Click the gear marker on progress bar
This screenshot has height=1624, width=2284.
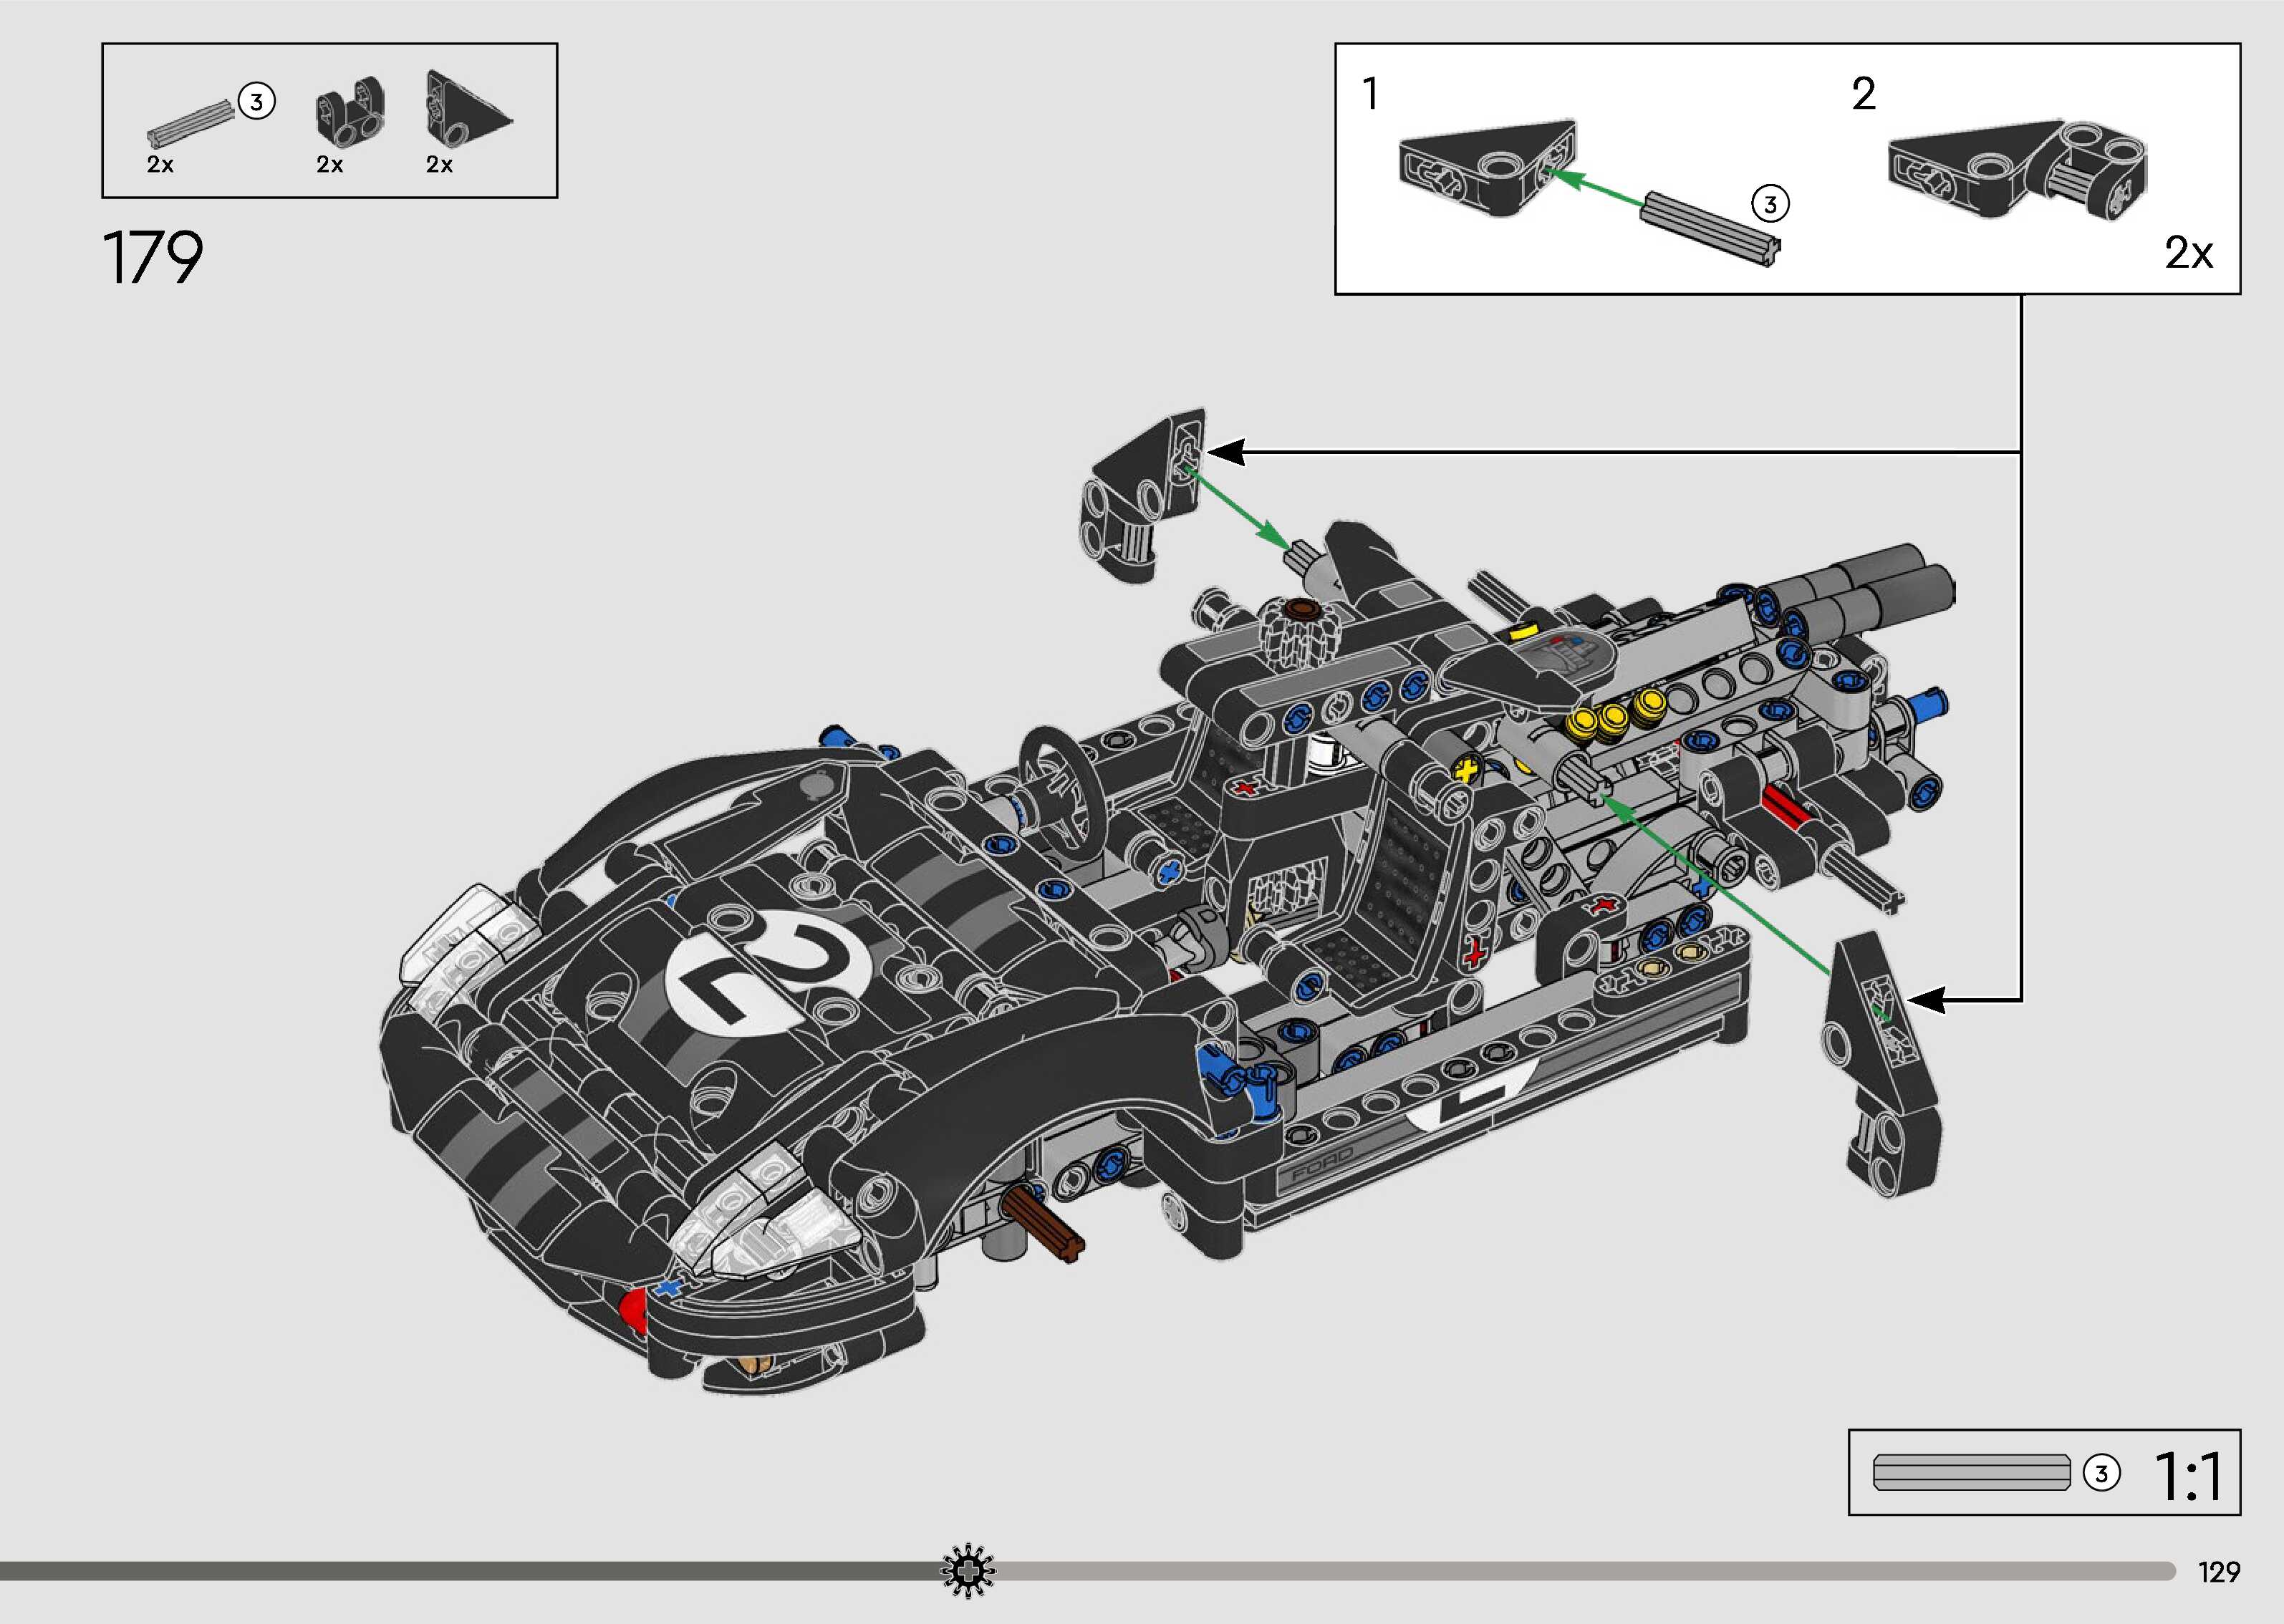tap(967, 1572)
